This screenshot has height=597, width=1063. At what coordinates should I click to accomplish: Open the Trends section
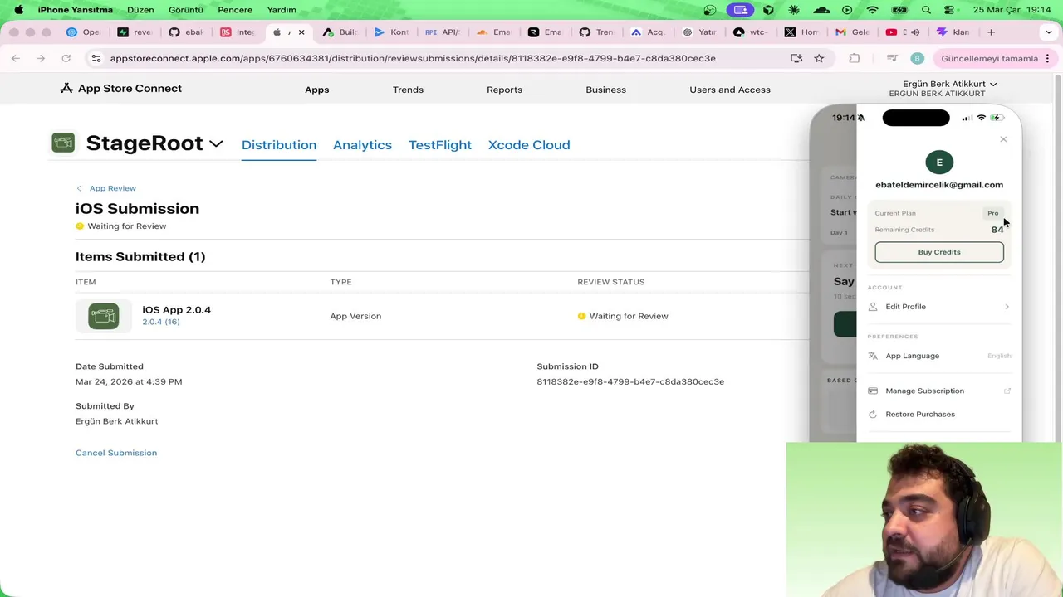[408, 90]
